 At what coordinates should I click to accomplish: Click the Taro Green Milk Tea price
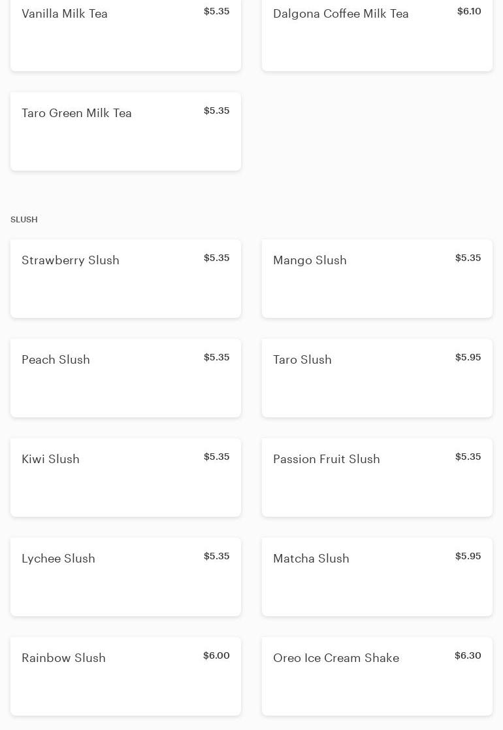point(216,111)
